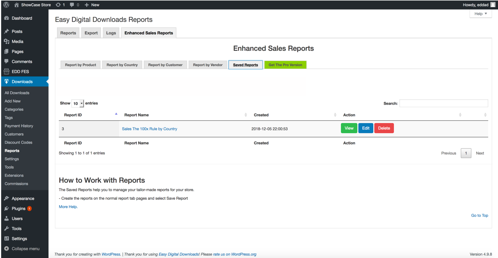Open Commissions submenu item
The image size is (498, 258).
pyautogui.click(x=16, y=184)
